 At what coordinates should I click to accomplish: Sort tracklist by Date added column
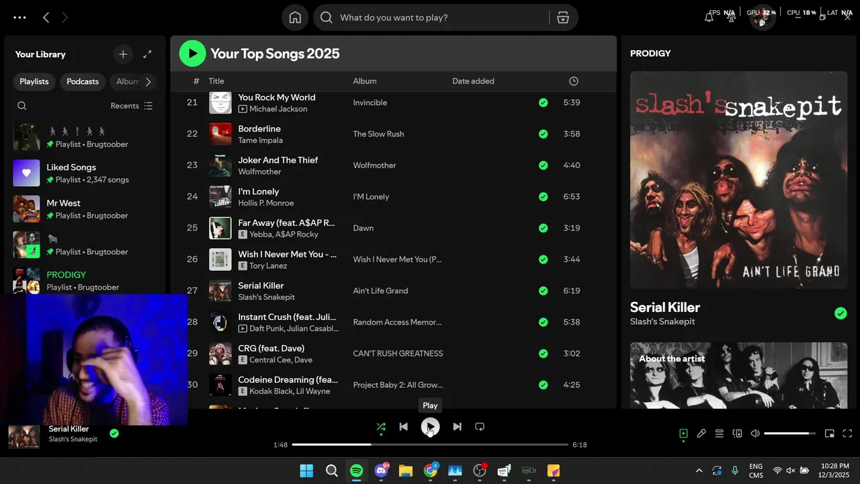473,81
